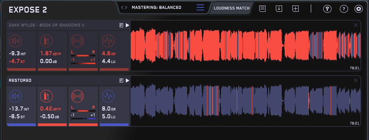Play the Restored track
Viewport: 369px width, 140px height.
pos(127,81)
